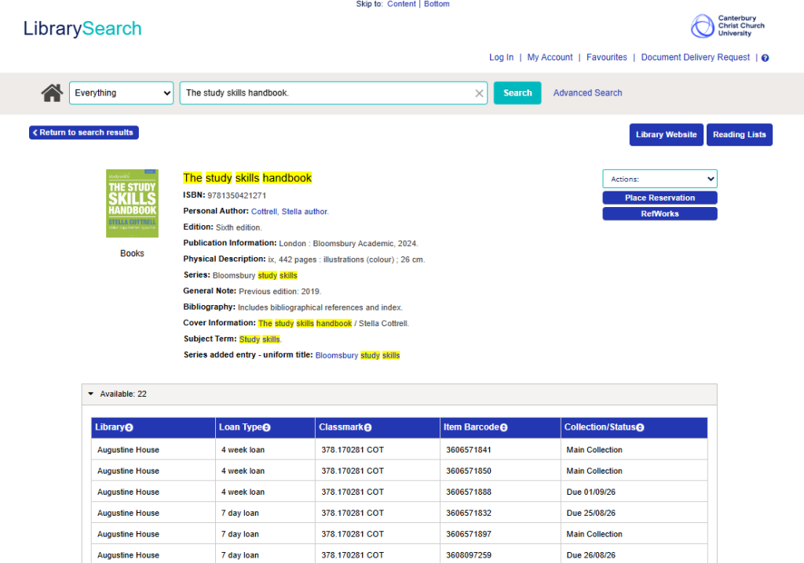Click barcode 3606571841
804x563 pixels.
click(469, 450)
